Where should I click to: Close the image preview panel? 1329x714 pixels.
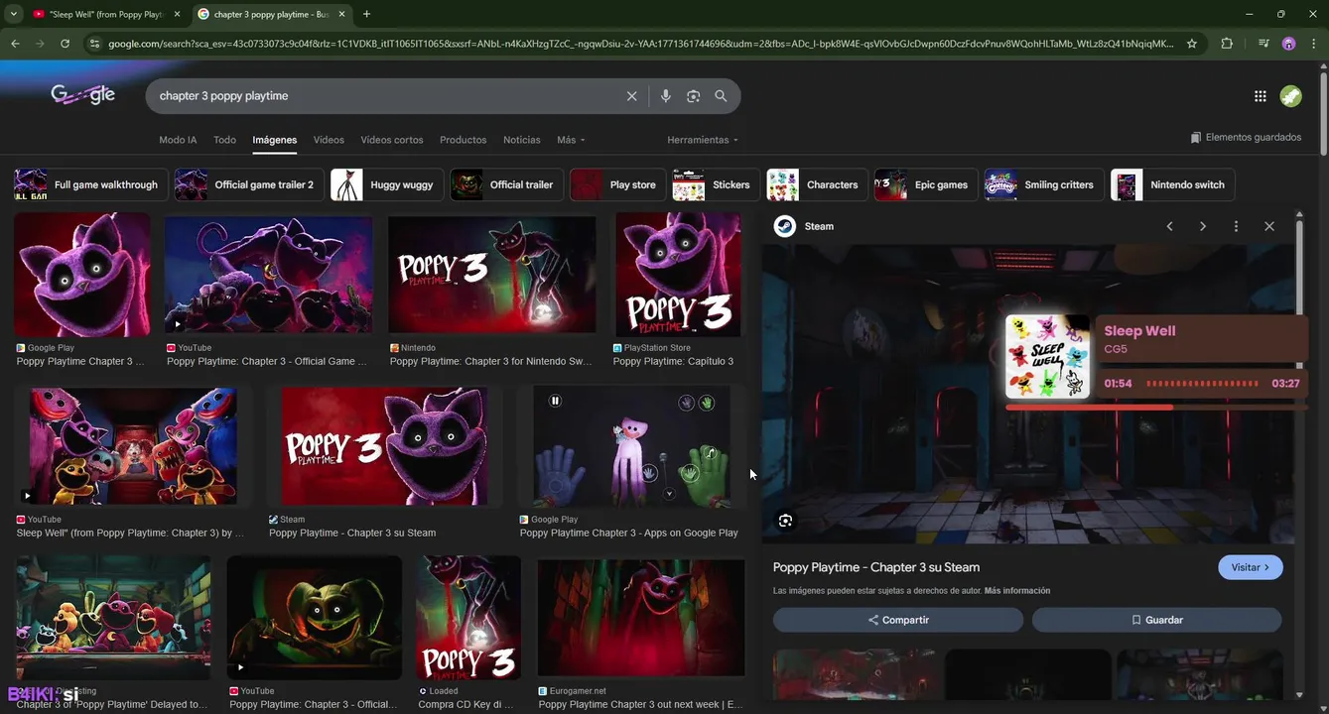(1269, 226)
